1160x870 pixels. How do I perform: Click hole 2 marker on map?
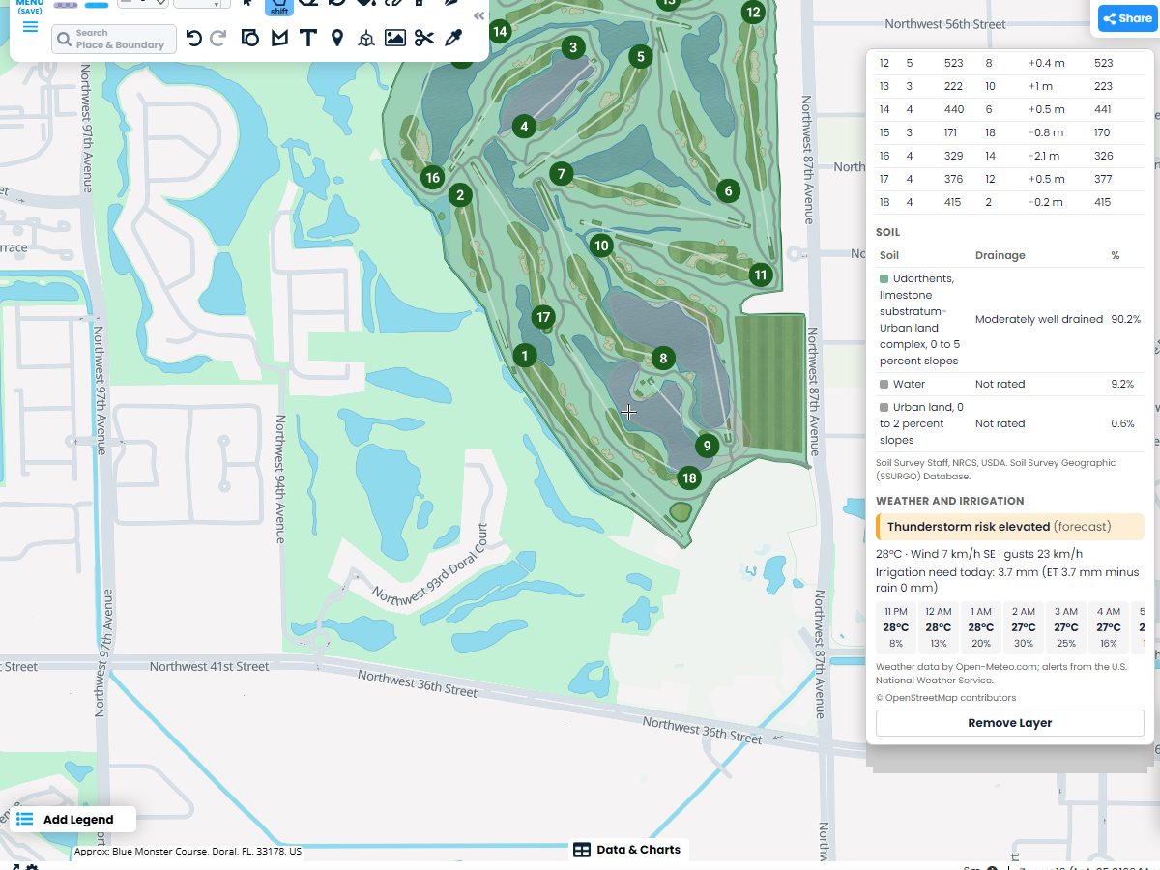point(460,195)
